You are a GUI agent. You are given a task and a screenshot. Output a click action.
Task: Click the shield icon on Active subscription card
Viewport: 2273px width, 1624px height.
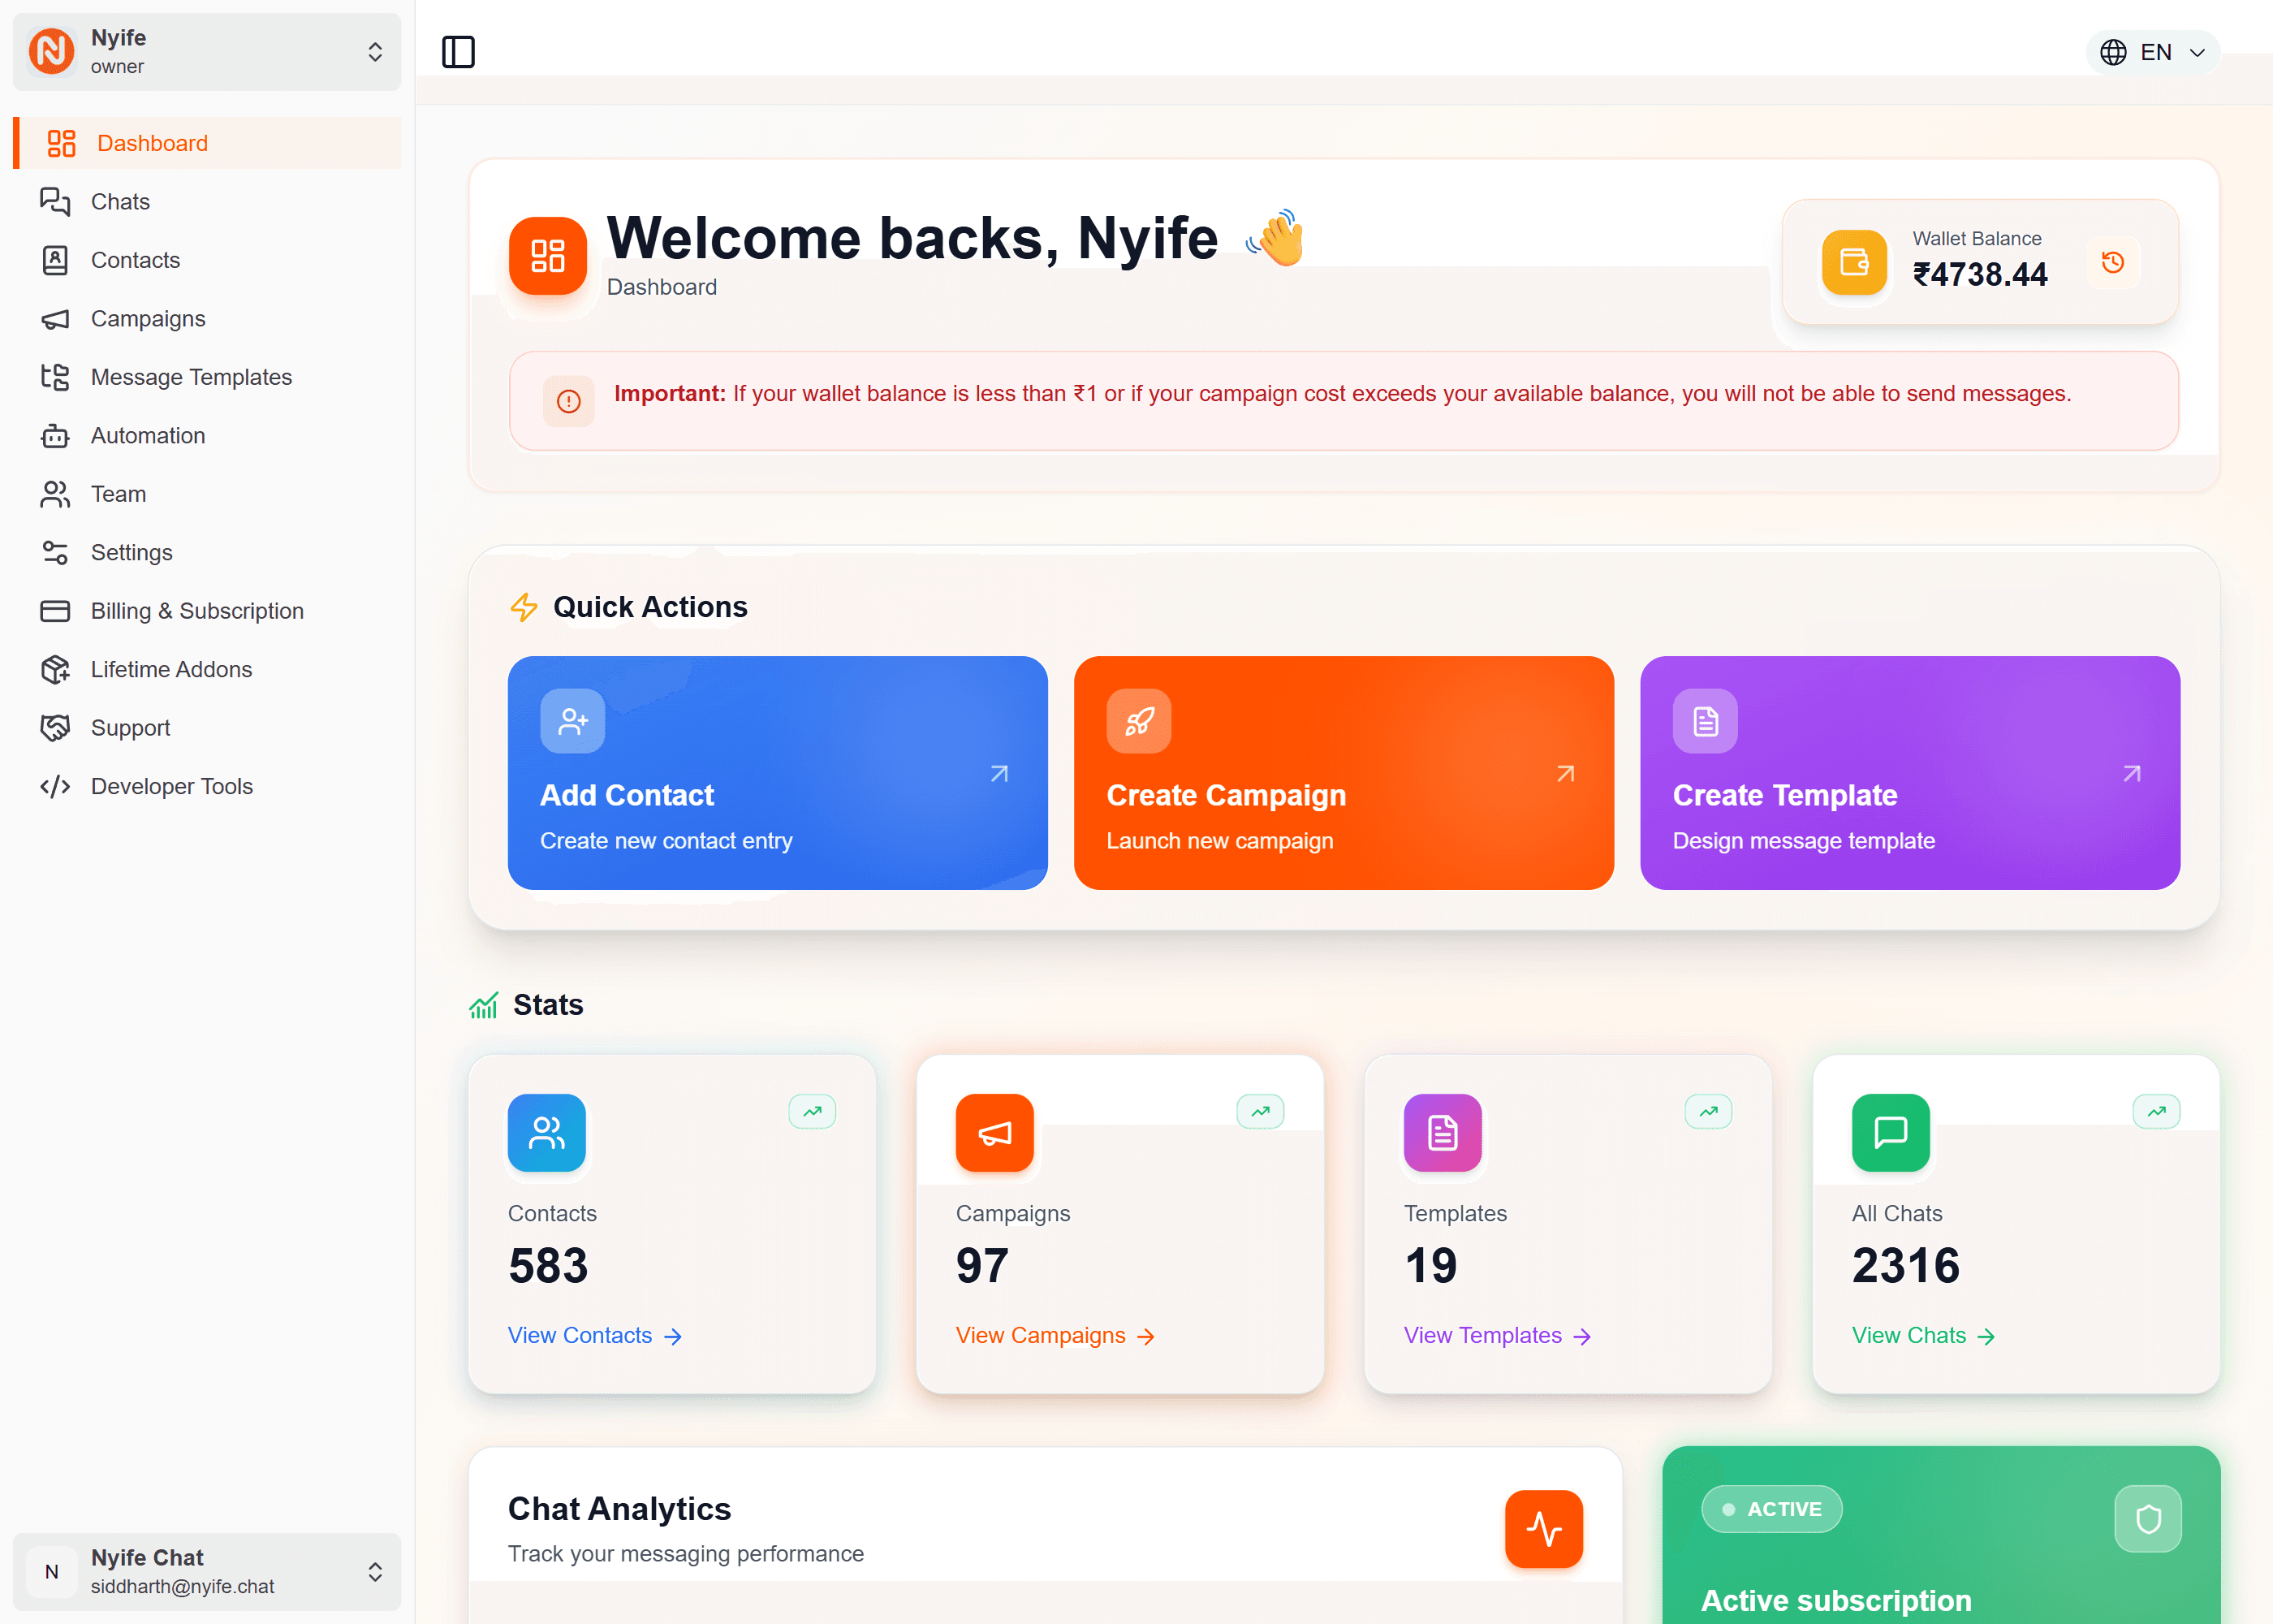[x=2147, y=1518]
